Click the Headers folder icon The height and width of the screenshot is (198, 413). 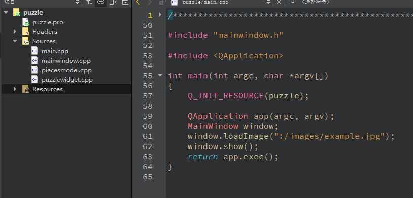click(25, 32)
